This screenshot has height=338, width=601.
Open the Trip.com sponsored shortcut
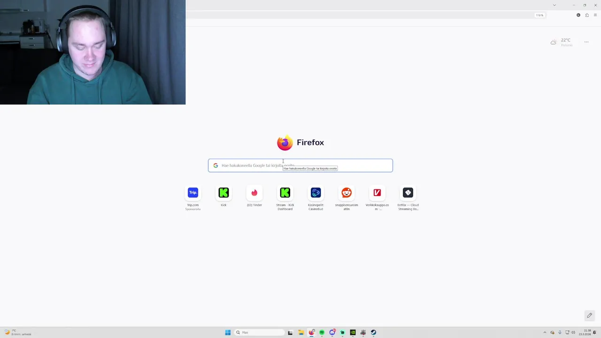[193, 198]
